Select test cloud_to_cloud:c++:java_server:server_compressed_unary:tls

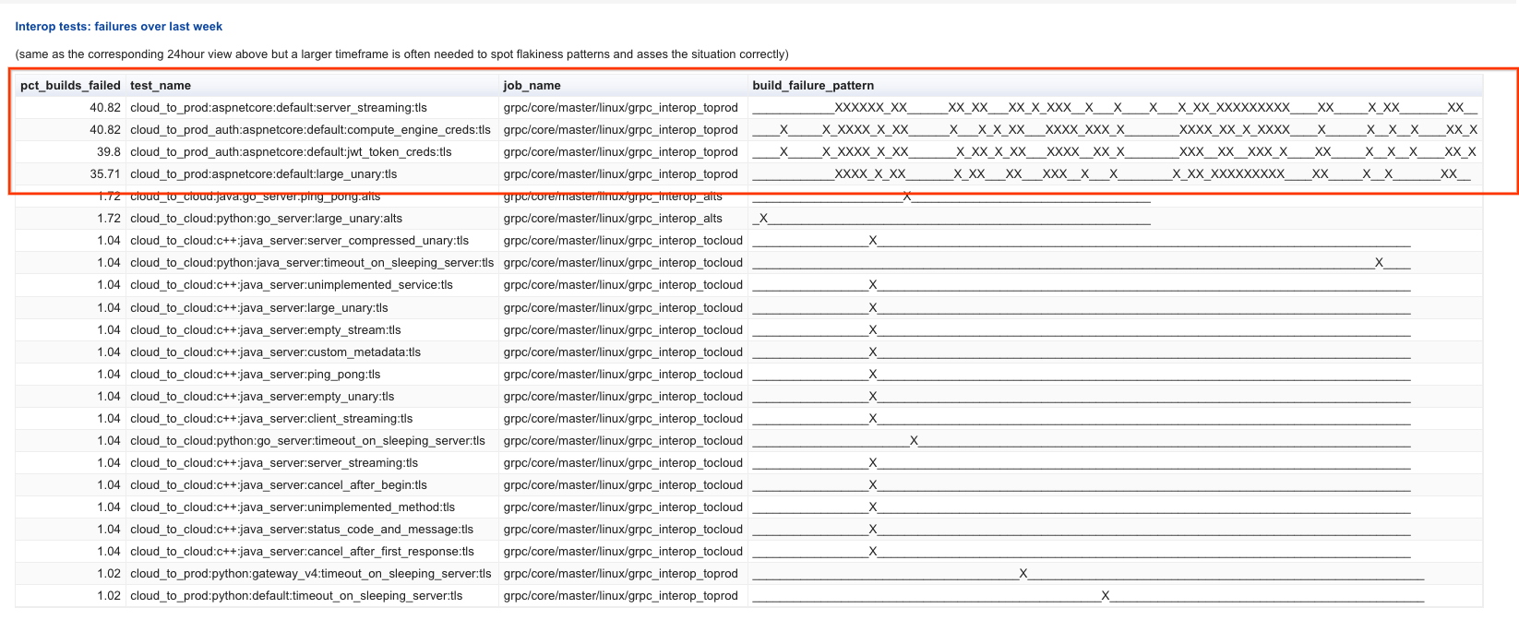pos(300,241)
